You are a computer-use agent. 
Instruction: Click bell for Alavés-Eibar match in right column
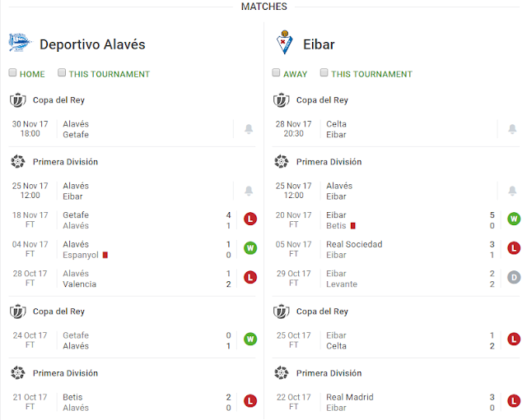pos(511,192)
